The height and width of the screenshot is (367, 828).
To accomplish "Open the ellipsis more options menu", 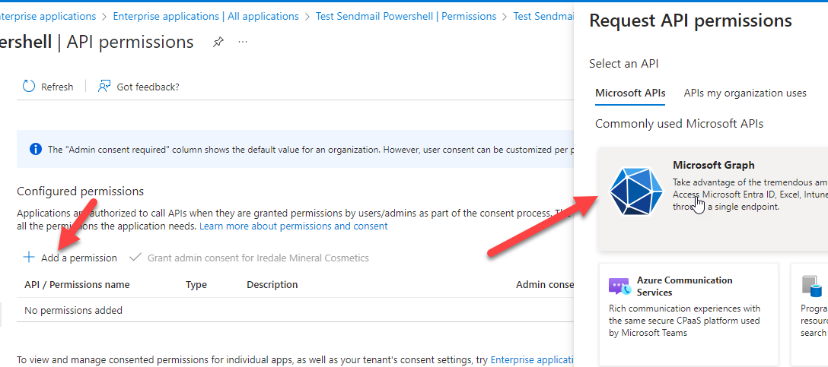I will click(x=243, y=42).
